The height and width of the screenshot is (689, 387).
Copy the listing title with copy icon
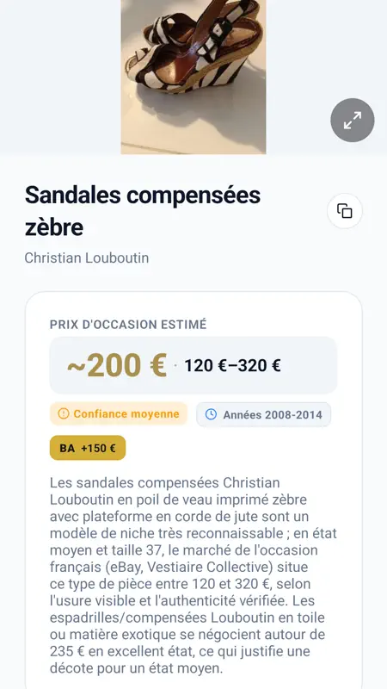(345, 211)
